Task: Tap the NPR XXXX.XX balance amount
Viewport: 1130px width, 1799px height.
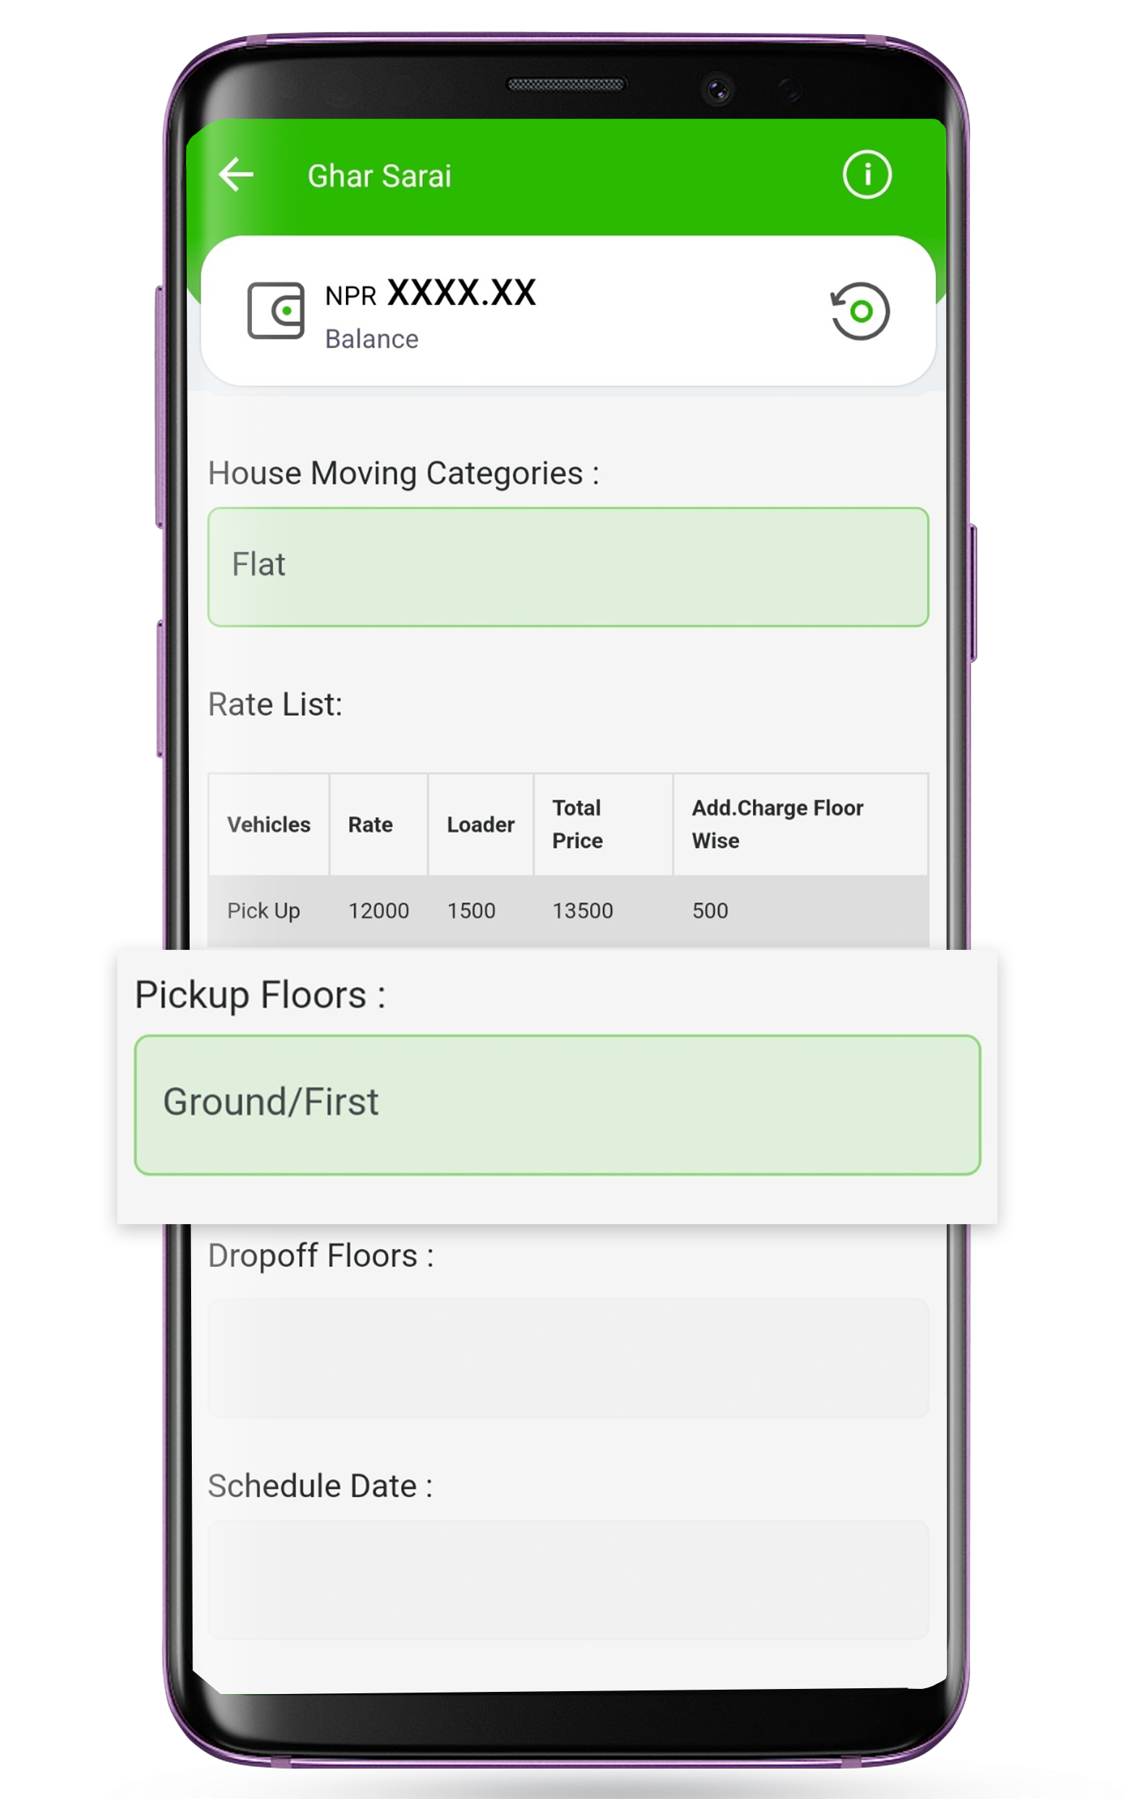Action: click(x=431, y=293)
